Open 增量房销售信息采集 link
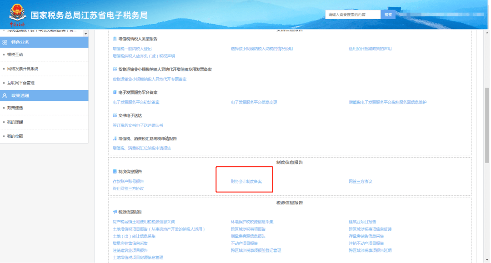This screenshot has width=491, height=263. [130, 243]
